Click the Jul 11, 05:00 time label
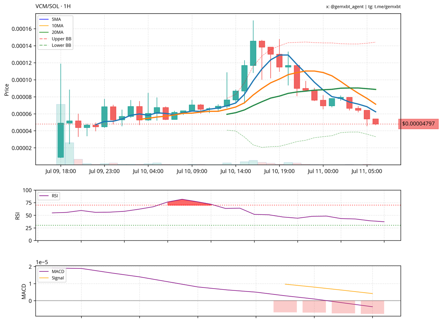Image resolution: width=440 pixels, height=322 pixels. point(367,171)
